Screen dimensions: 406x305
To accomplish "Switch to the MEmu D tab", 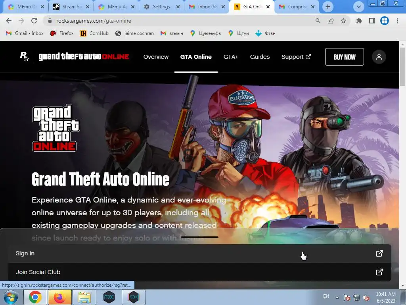I will tap(26, 7).
